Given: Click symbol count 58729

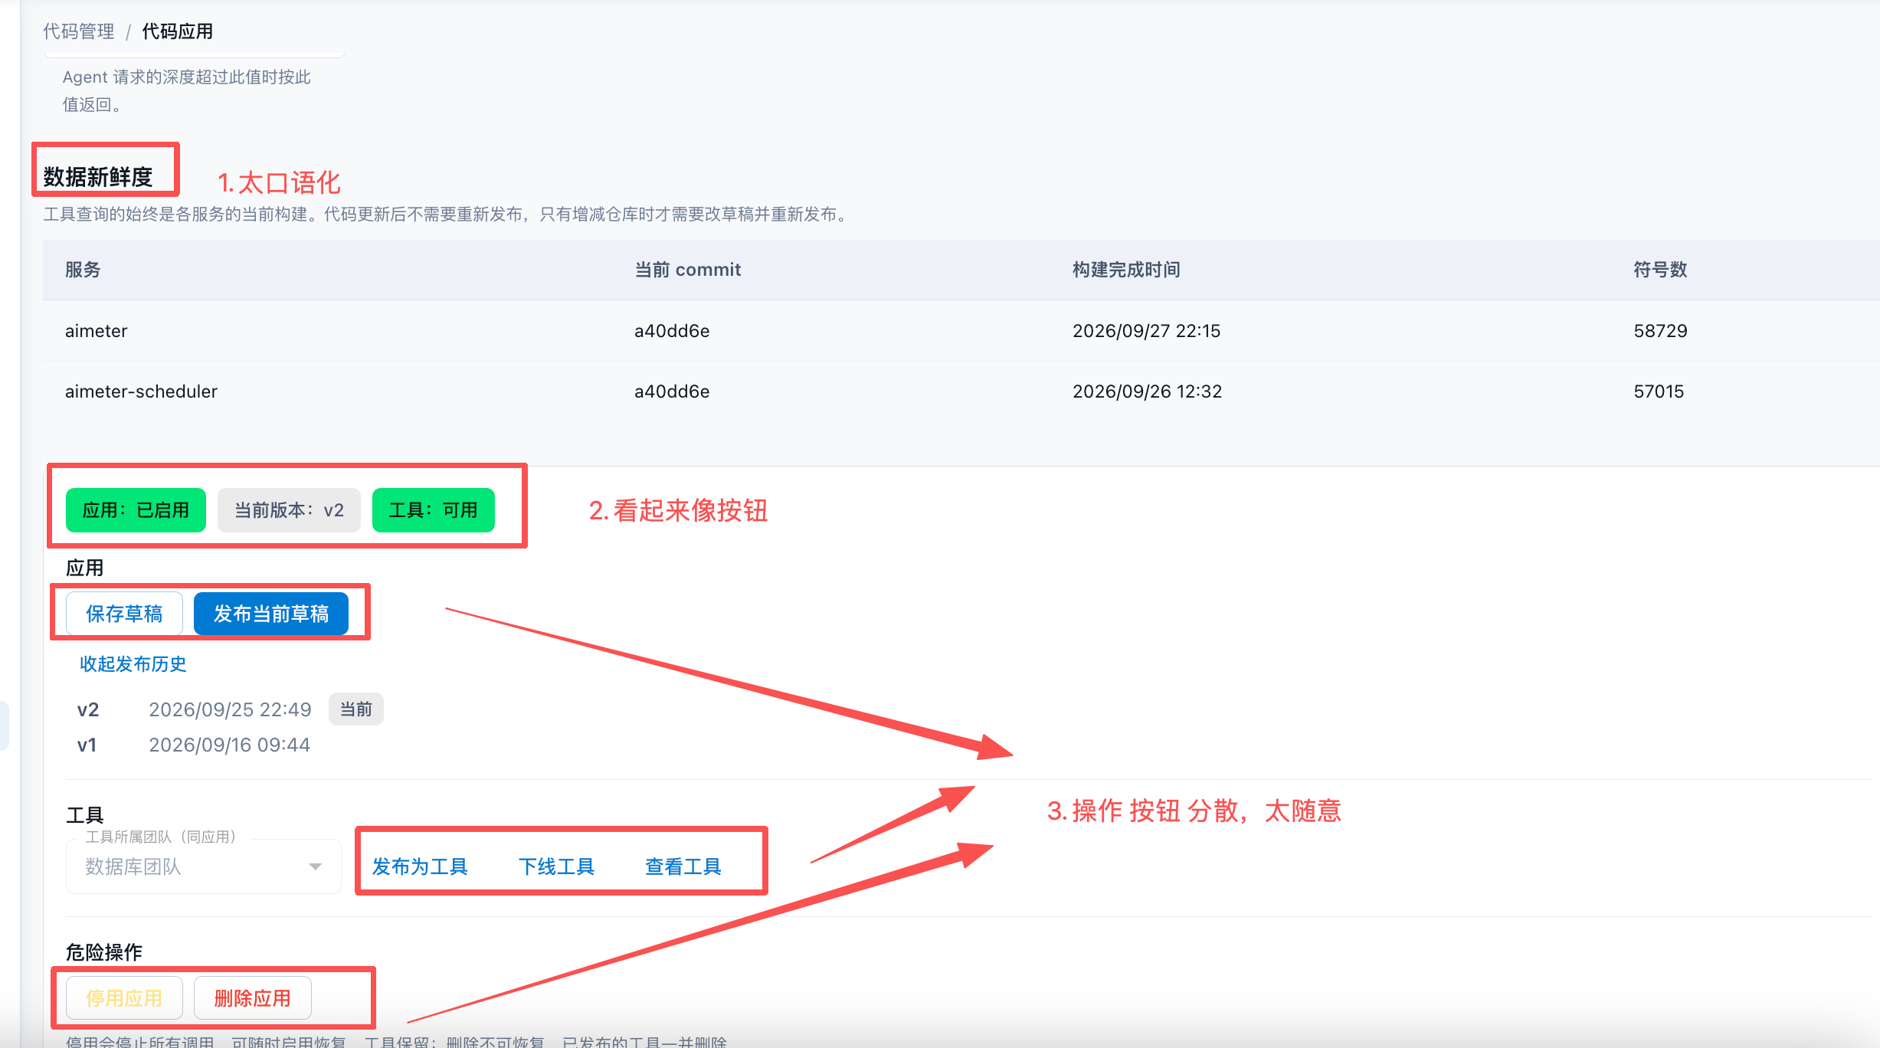Looking at the screenshot, I should (1661, 331).
